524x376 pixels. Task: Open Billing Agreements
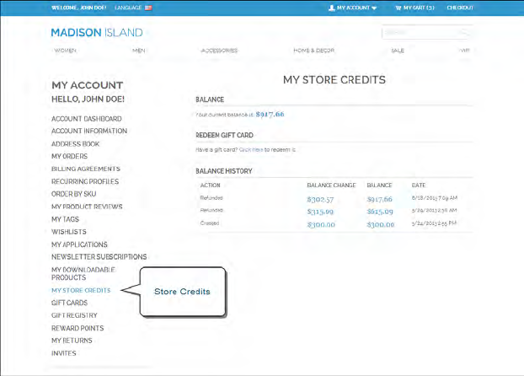[x=86, y=169]
